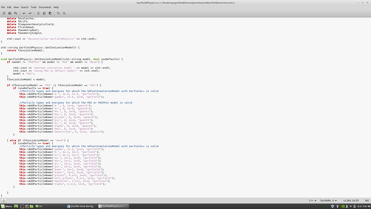Click the Undo arrow in the toolbar
Screen dimensions: 371x209
point(24,13)
